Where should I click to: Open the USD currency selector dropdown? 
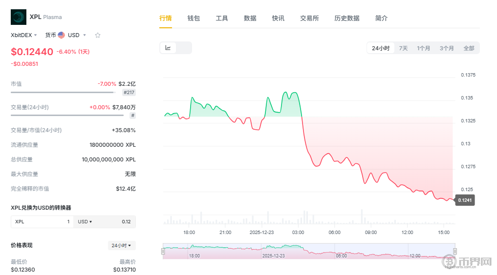point(77,35)
